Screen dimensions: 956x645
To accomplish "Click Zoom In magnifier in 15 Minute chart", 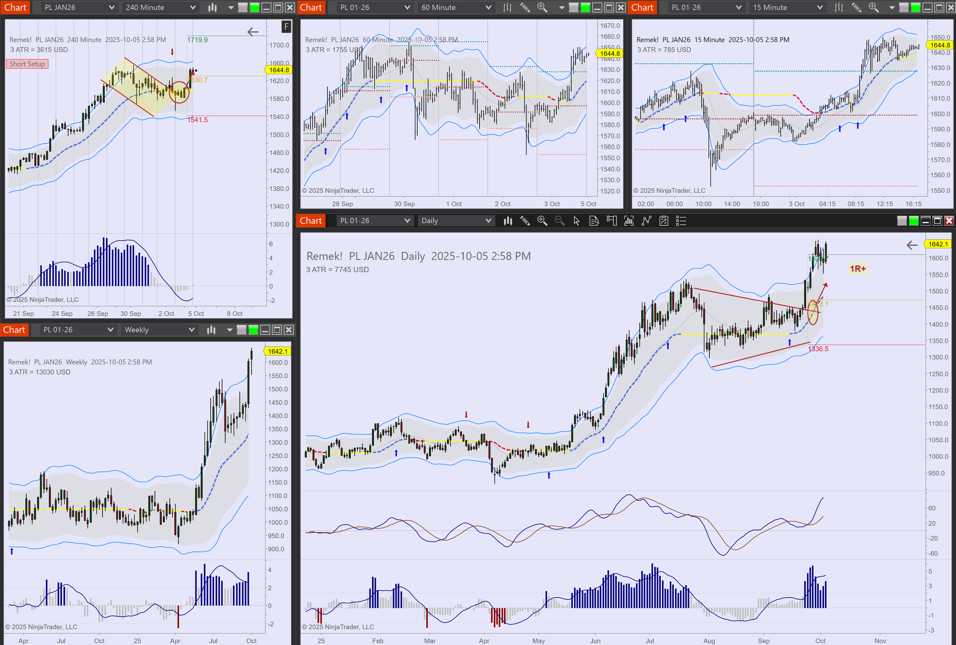I will click(x=873, y=7).
